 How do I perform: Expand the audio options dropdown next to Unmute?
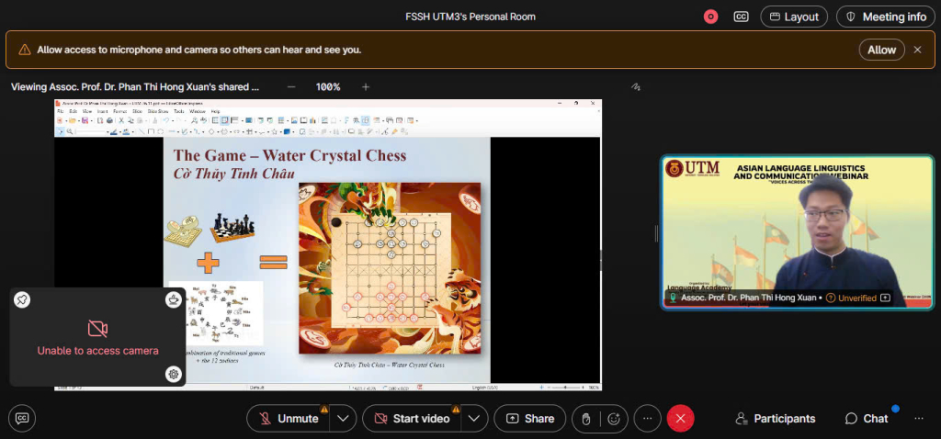click(x=343, y=419)
